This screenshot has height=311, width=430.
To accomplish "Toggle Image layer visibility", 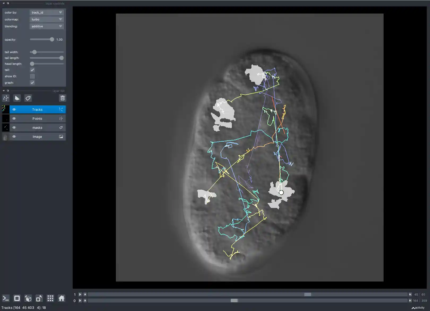I will coord(14,137).
